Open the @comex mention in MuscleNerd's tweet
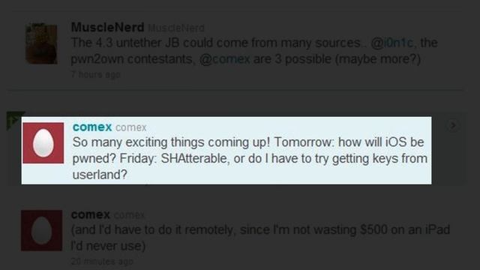 pos(225,58)
